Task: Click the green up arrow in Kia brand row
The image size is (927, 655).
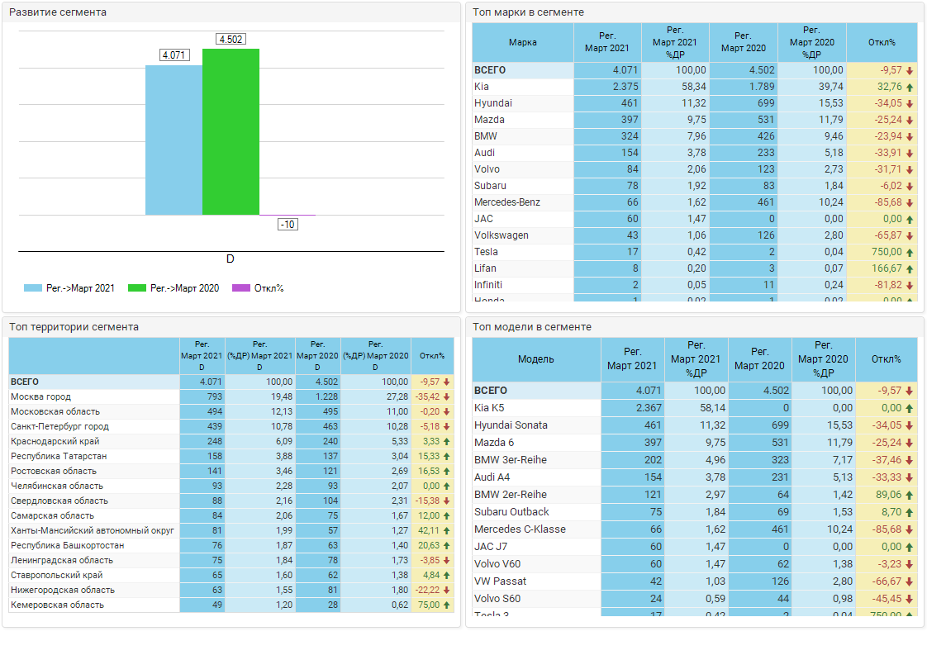Action: click(x=910, y=87)
